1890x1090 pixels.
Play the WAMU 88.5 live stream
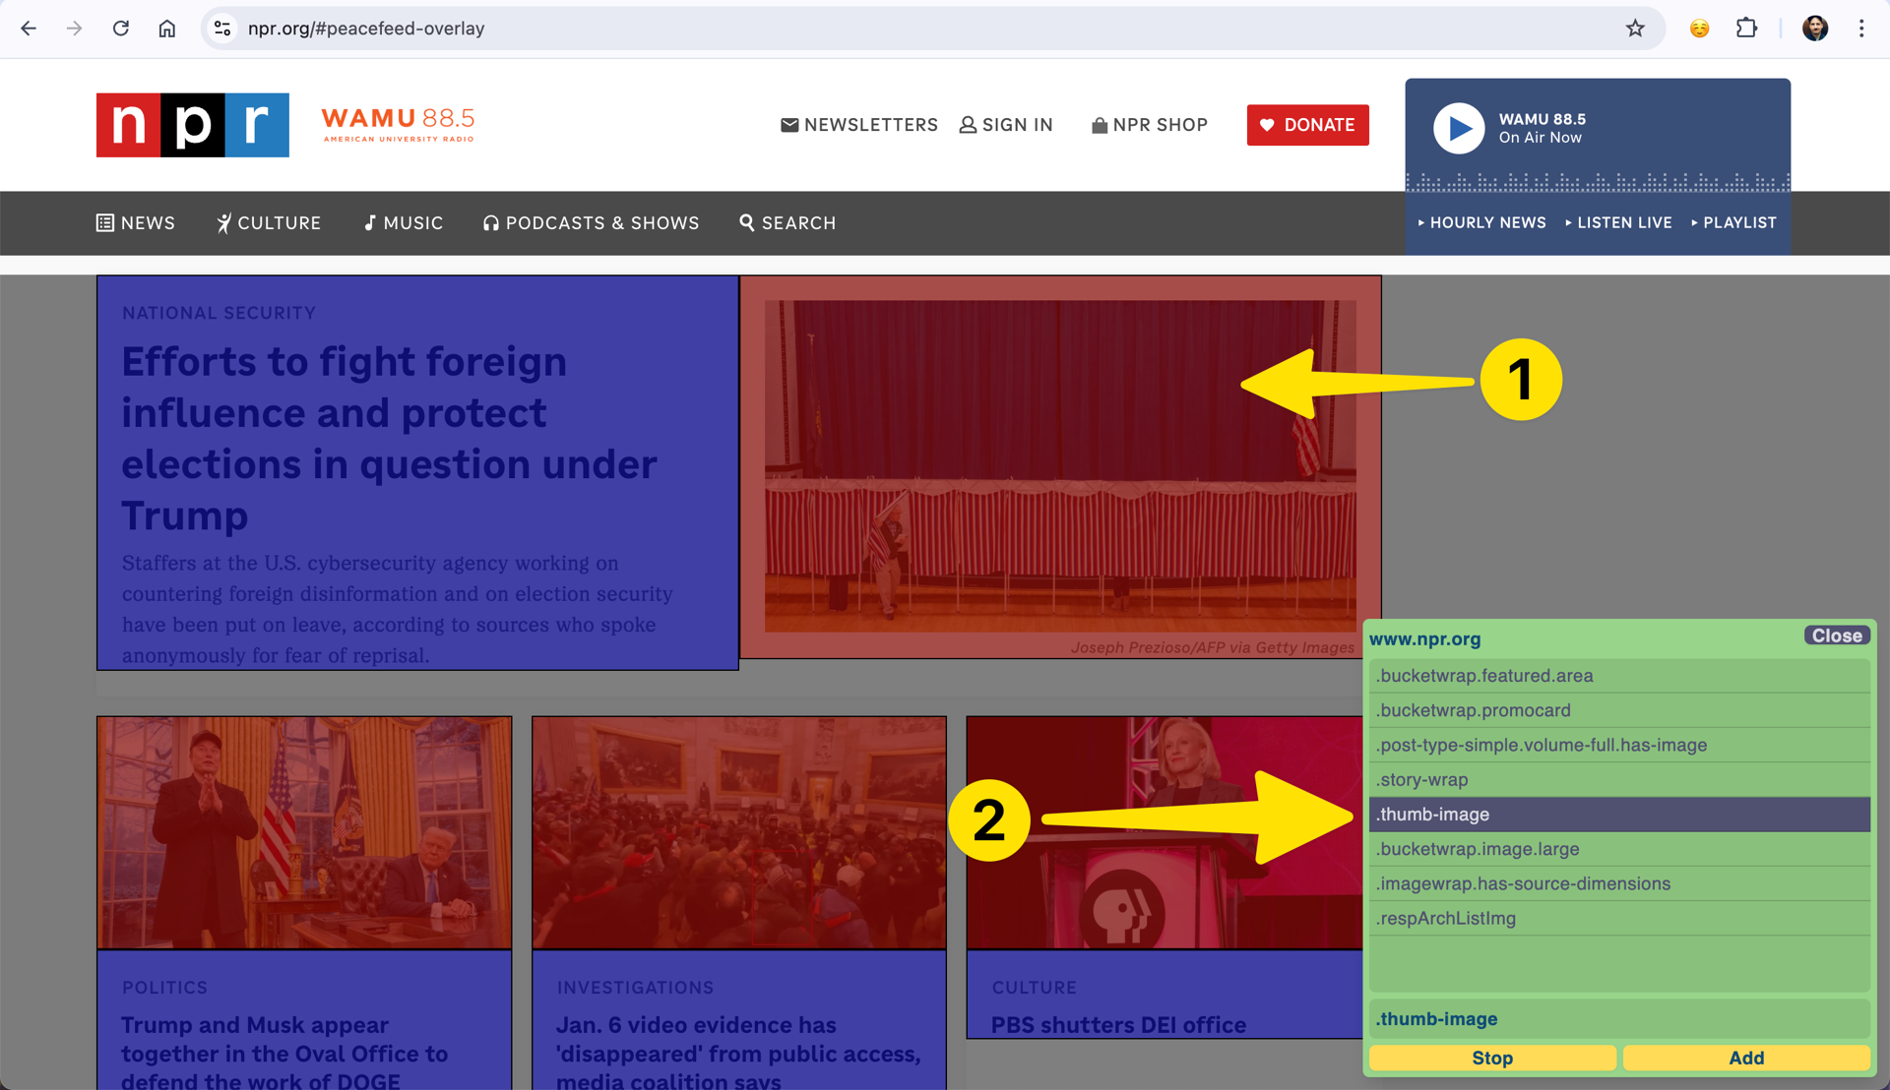tap(1459, 128)
